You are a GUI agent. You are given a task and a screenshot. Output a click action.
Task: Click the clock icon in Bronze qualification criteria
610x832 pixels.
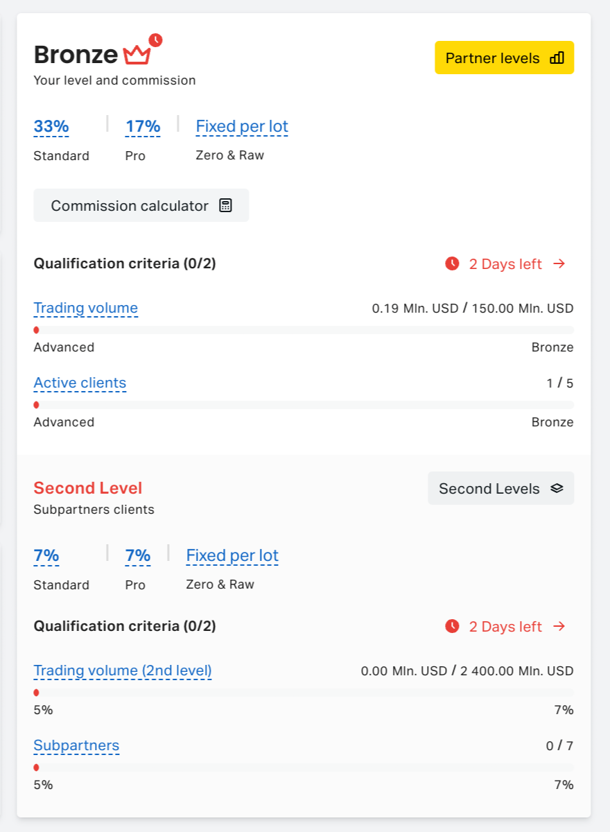tap(452, 263)
